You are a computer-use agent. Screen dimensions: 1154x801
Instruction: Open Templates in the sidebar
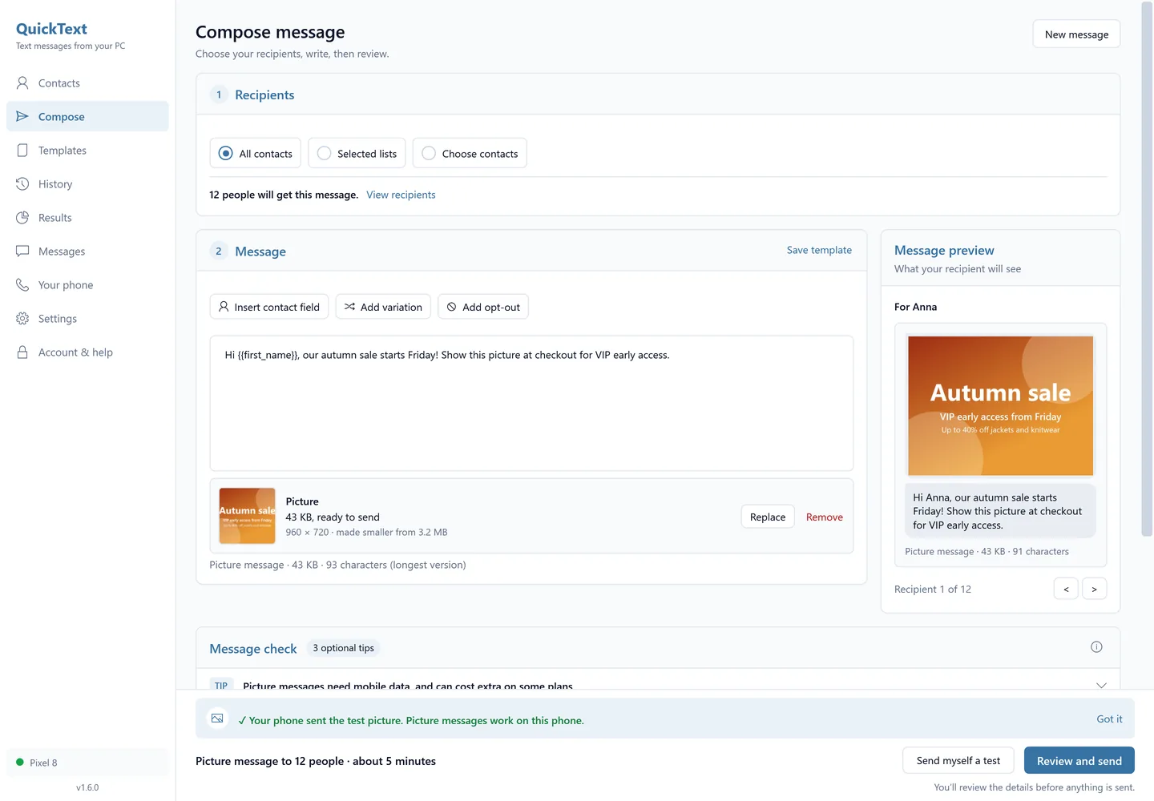(x=87, y=151)
